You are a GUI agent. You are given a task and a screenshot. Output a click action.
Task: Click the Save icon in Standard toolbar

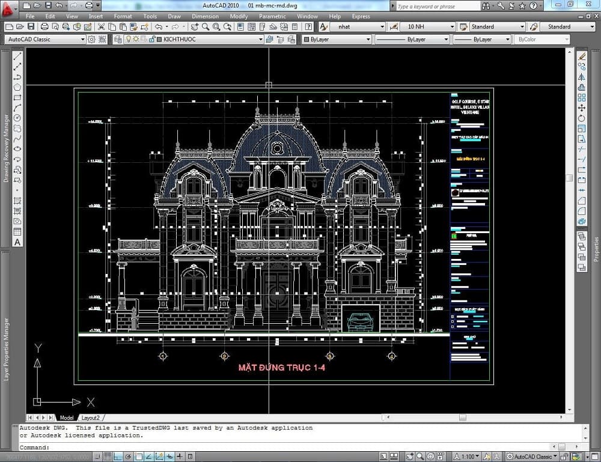(x=30, y=27)
